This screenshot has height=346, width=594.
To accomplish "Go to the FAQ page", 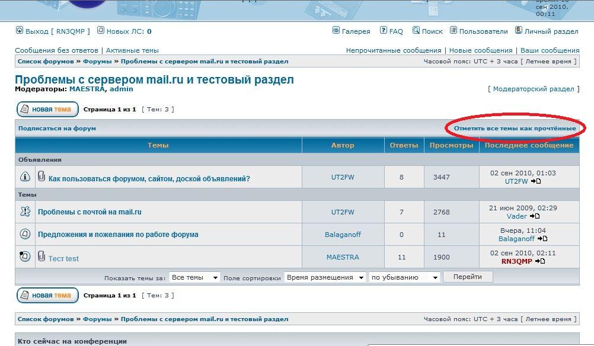I will click(x=391, y=31).
